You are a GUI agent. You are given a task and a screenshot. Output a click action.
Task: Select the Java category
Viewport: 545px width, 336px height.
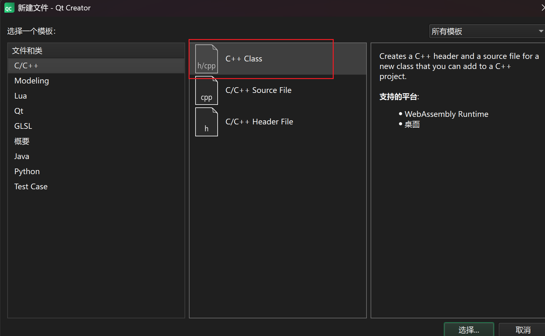point(96,157)
